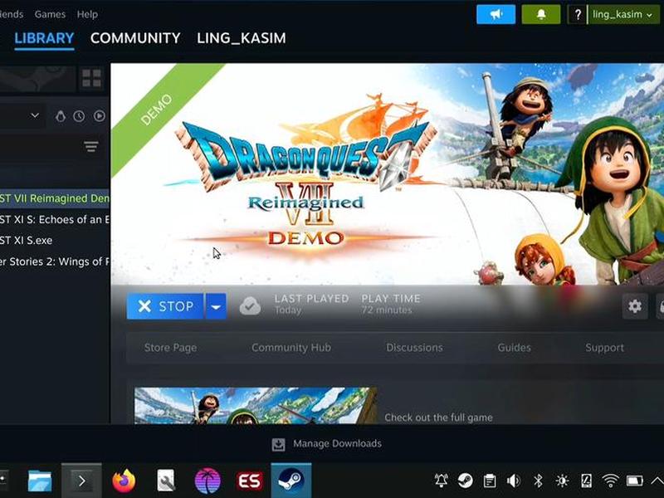
Task: Open the green notifications bell
Action: pyautogui.click(x=541, y=14)
